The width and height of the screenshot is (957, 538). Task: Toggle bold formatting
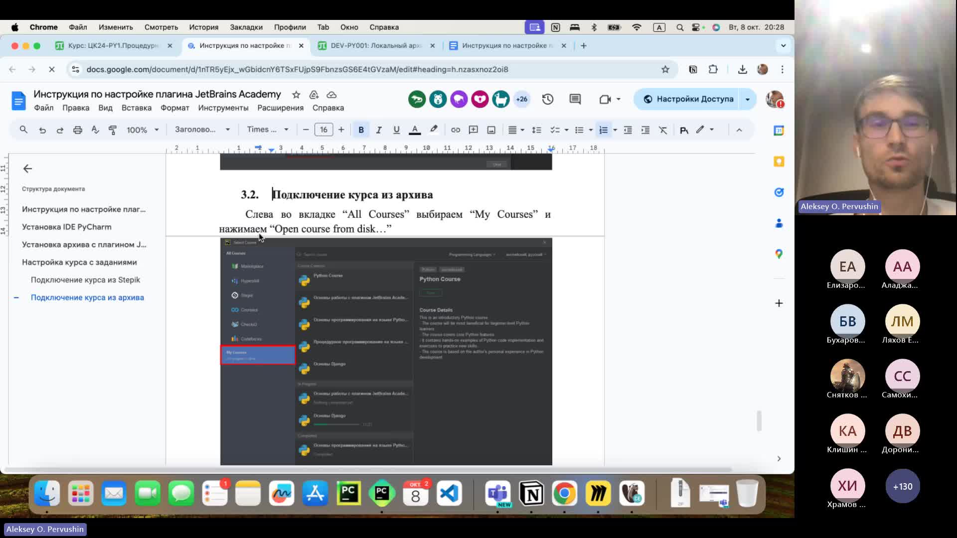pyautogui.click(x=361, y=130)
